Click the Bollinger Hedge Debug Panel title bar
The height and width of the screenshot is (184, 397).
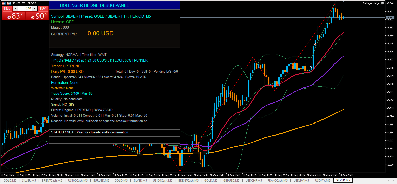[115, 5]
